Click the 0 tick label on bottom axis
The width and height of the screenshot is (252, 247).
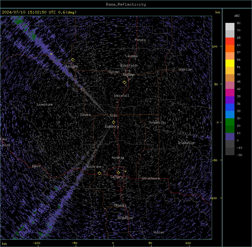pos(113,243)
